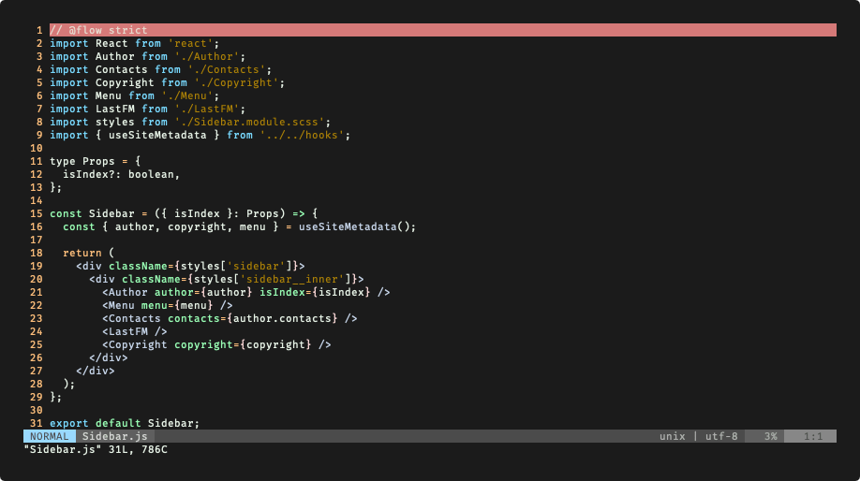Click the 'styles' identifier on line 8
This screenshot has height=481, width=860.
(114, 123)
